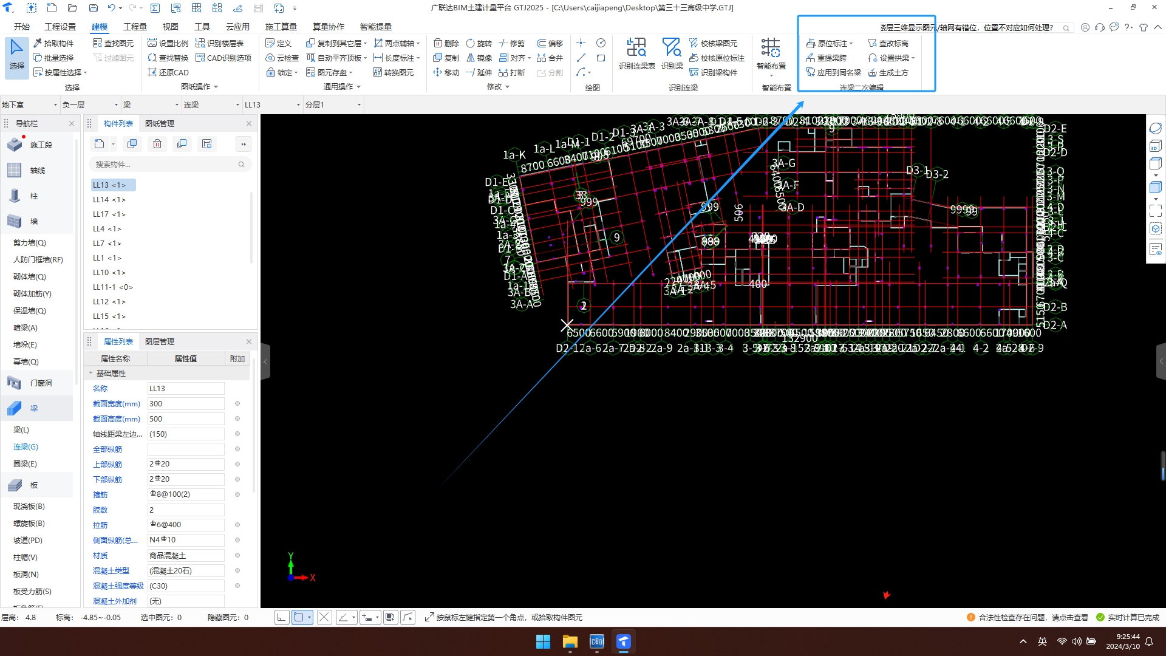Click 应用到同名梁 in the ribbon
Screen dimensions: 1166x656
click(833, 72)
